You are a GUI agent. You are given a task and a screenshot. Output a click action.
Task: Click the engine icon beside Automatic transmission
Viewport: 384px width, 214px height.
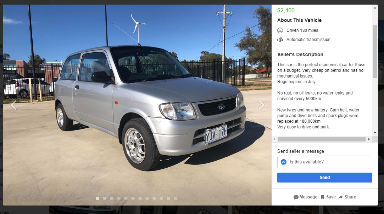tap(280, 40)
